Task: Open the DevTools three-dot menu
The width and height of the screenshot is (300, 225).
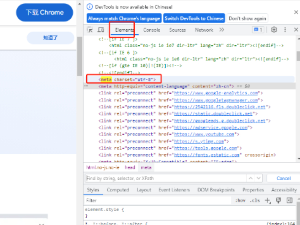Action: click(x=285, y=30)
